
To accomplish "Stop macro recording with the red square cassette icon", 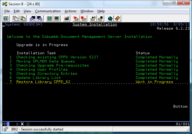I will (x=83, y=18).
